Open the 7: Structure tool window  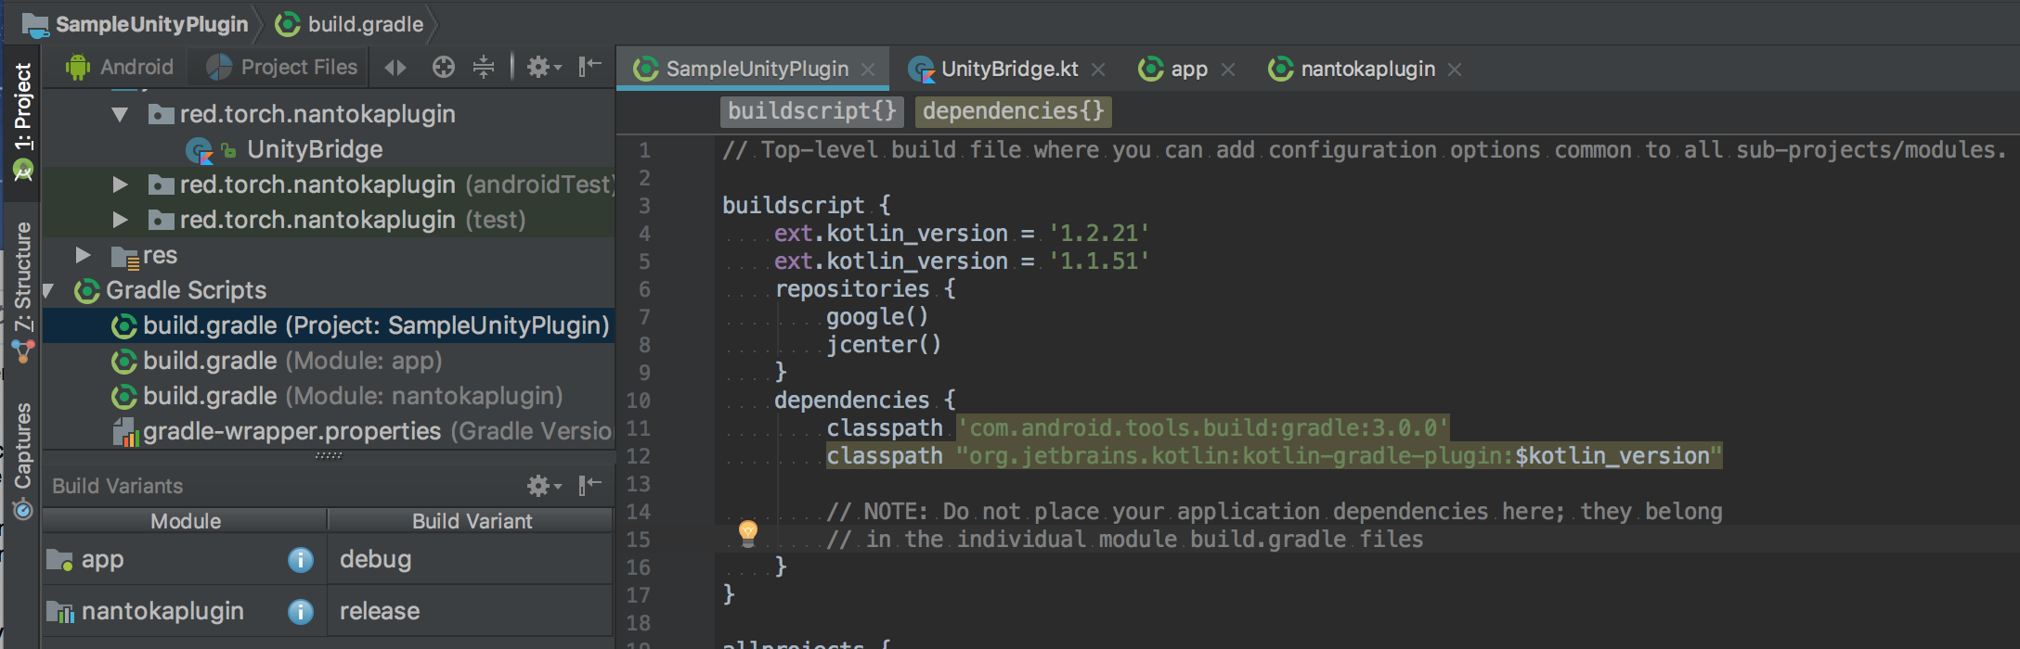coord(22,292)
